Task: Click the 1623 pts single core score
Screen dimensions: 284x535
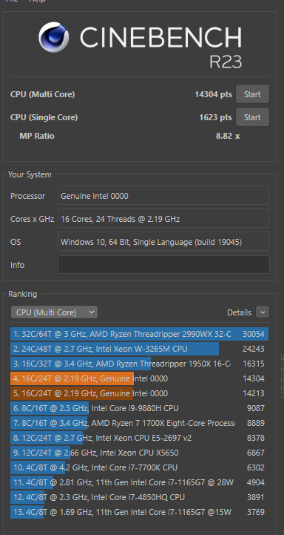Action: [x=215, y=117]
